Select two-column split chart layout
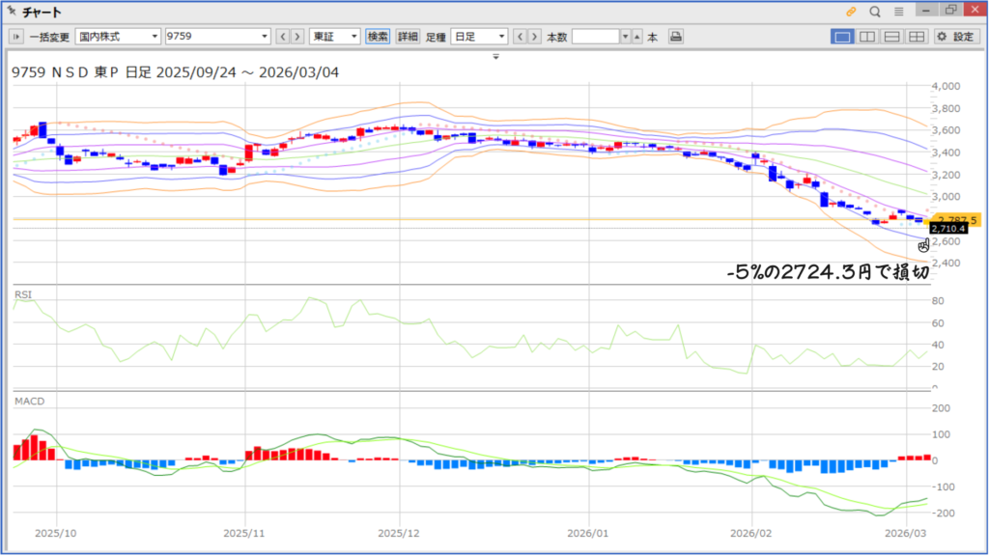This screenshot has height=556, width=989. pos(867,37)
